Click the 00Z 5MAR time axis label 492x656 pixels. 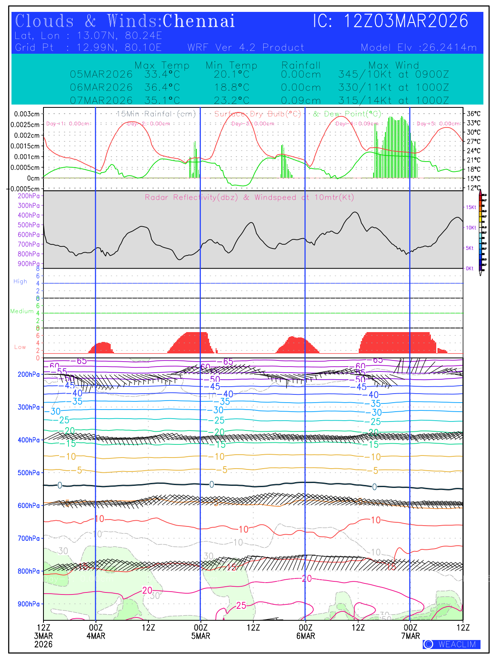pyautogui.click(x=200, y=632)
